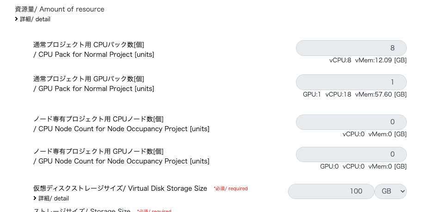Focus the CPU Pack for Normal Project field
The height and width of the screenshot is (212, 442).
[x=351, y=48]
